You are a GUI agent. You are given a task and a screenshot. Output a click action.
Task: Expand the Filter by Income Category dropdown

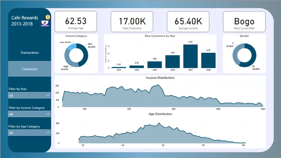click(x=29, y=114)
